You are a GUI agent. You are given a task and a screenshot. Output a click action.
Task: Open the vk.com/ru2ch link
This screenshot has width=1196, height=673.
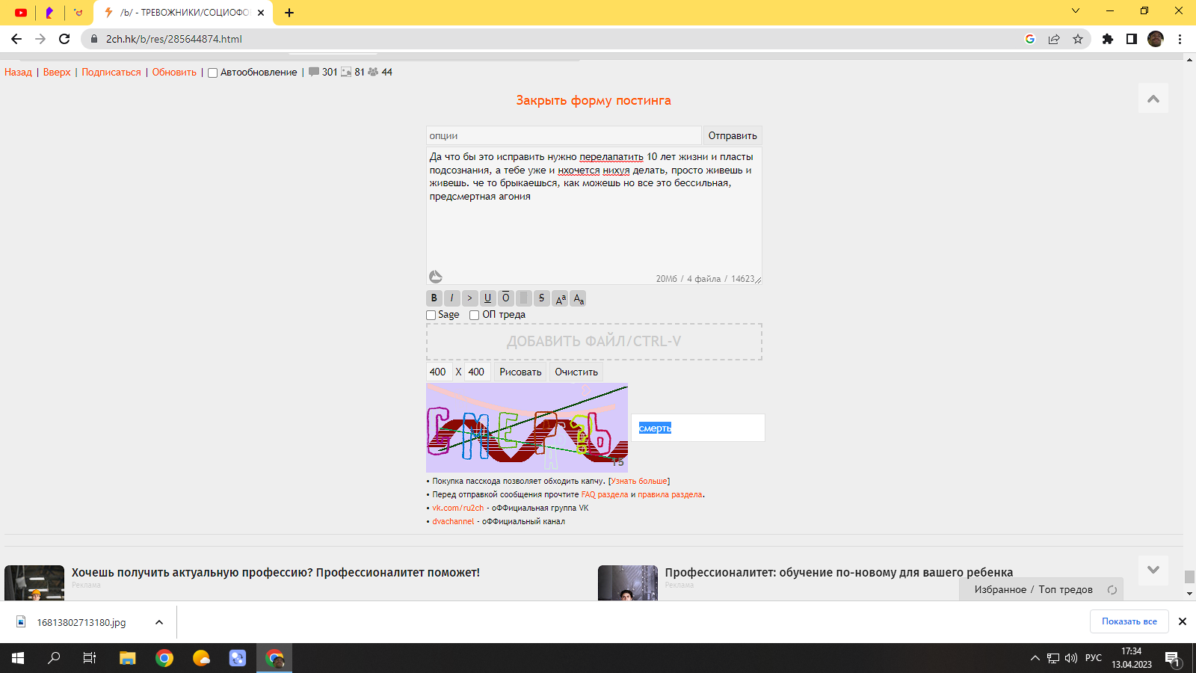[x=458, y=508]
